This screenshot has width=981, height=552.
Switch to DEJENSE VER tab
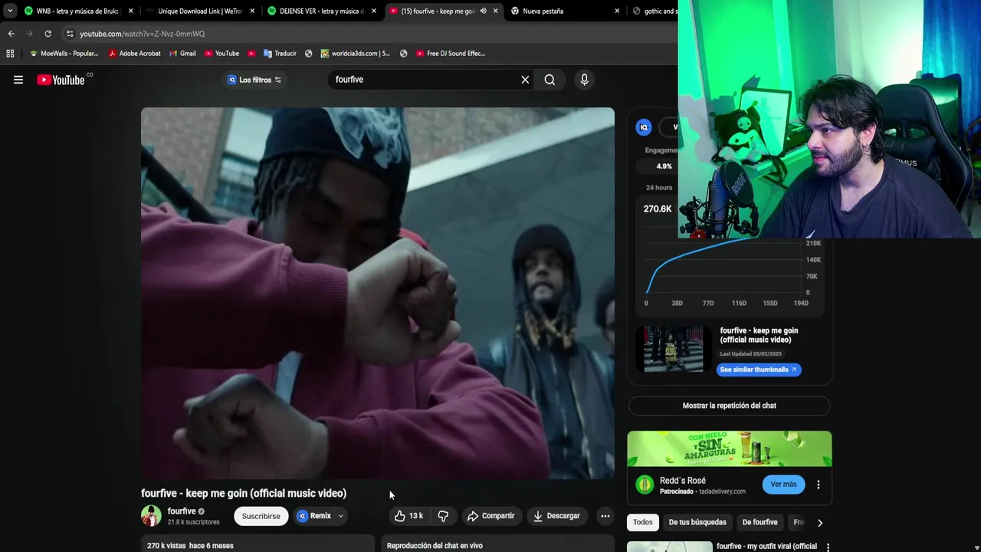coord(320,11)
